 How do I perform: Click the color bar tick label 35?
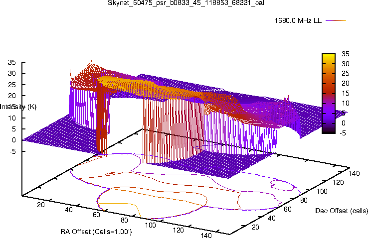click(345, 54)
